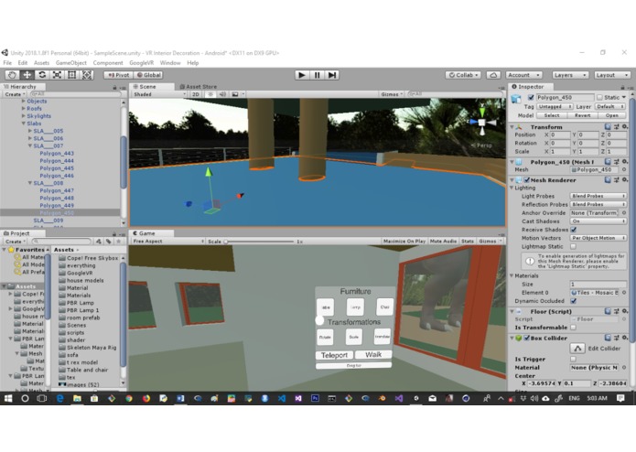Screen dimensions: 636x452
Task: Open Windows Start menu
Action: pos(8,399)
